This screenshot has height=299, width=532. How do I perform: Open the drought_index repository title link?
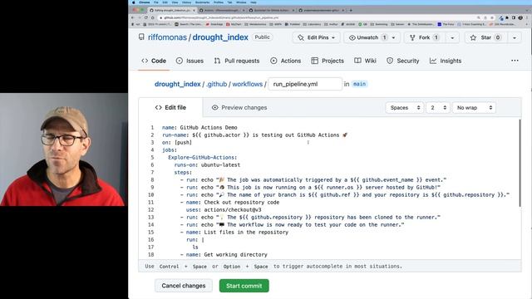220,37
